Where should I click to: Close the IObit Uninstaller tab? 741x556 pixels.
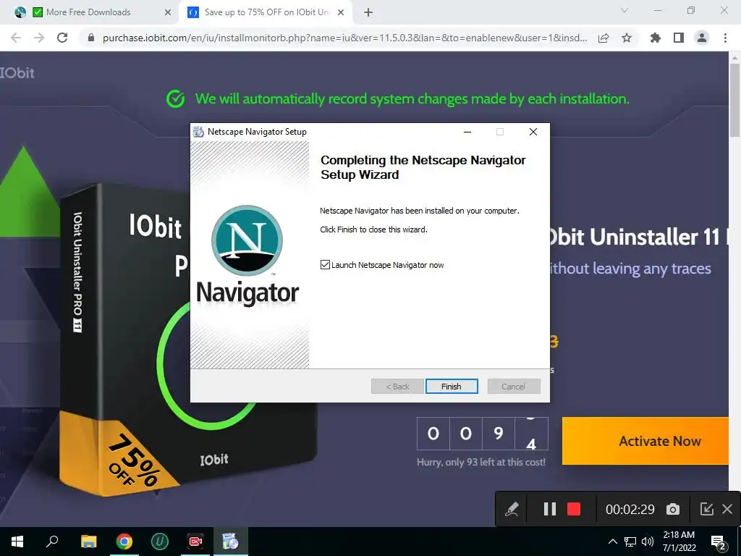[x=341, y=12]
